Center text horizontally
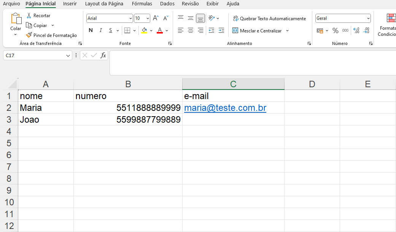 click(x=191, y=30)
